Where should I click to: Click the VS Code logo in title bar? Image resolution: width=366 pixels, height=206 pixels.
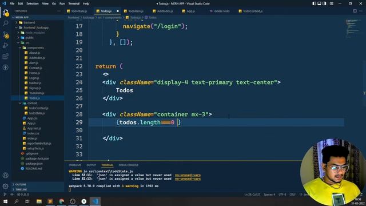click(4, 3)
